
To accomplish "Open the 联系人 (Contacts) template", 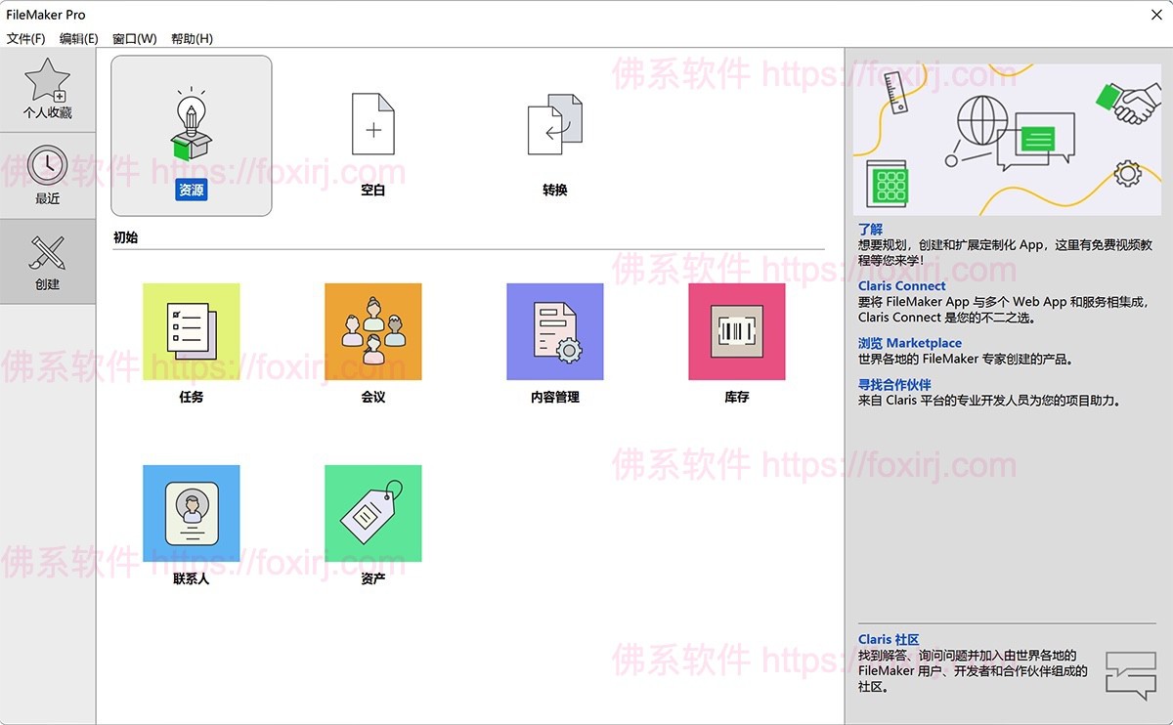I will (x=191, y=513).
